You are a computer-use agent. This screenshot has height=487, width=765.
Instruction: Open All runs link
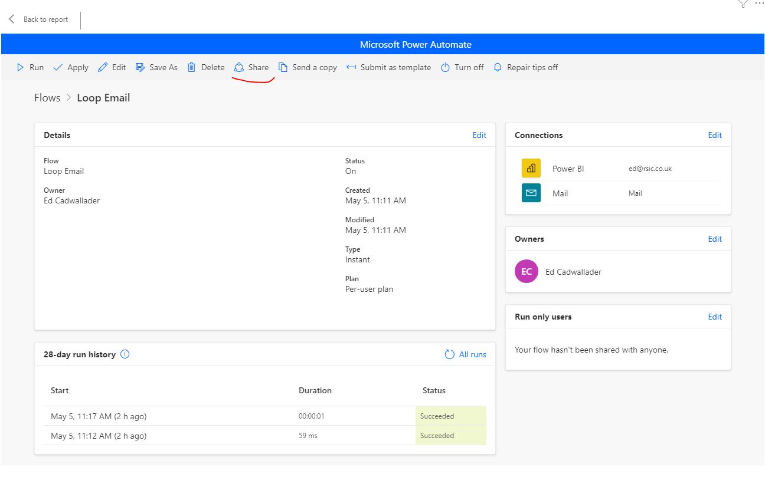coord(473,354)
